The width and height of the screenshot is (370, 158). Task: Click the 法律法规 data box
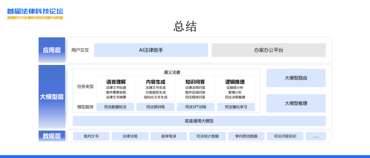(x=130, y=136)
